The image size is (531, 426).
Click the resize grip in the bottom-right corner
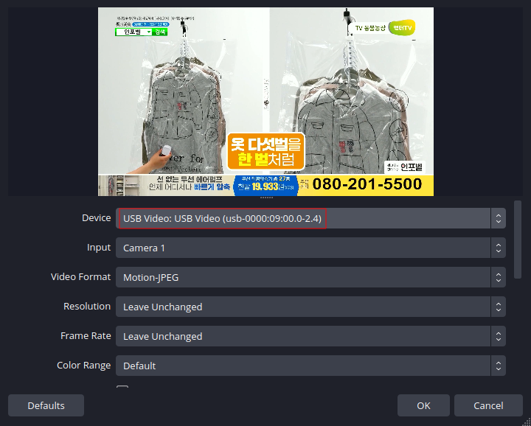(527, 422)
